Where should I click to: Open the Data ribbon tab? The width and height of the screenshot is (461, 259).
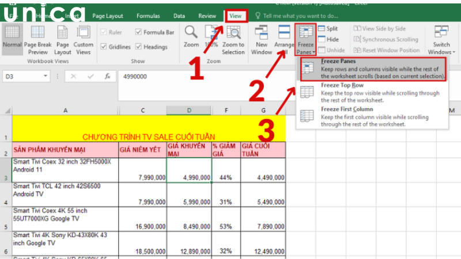(179, 16)
